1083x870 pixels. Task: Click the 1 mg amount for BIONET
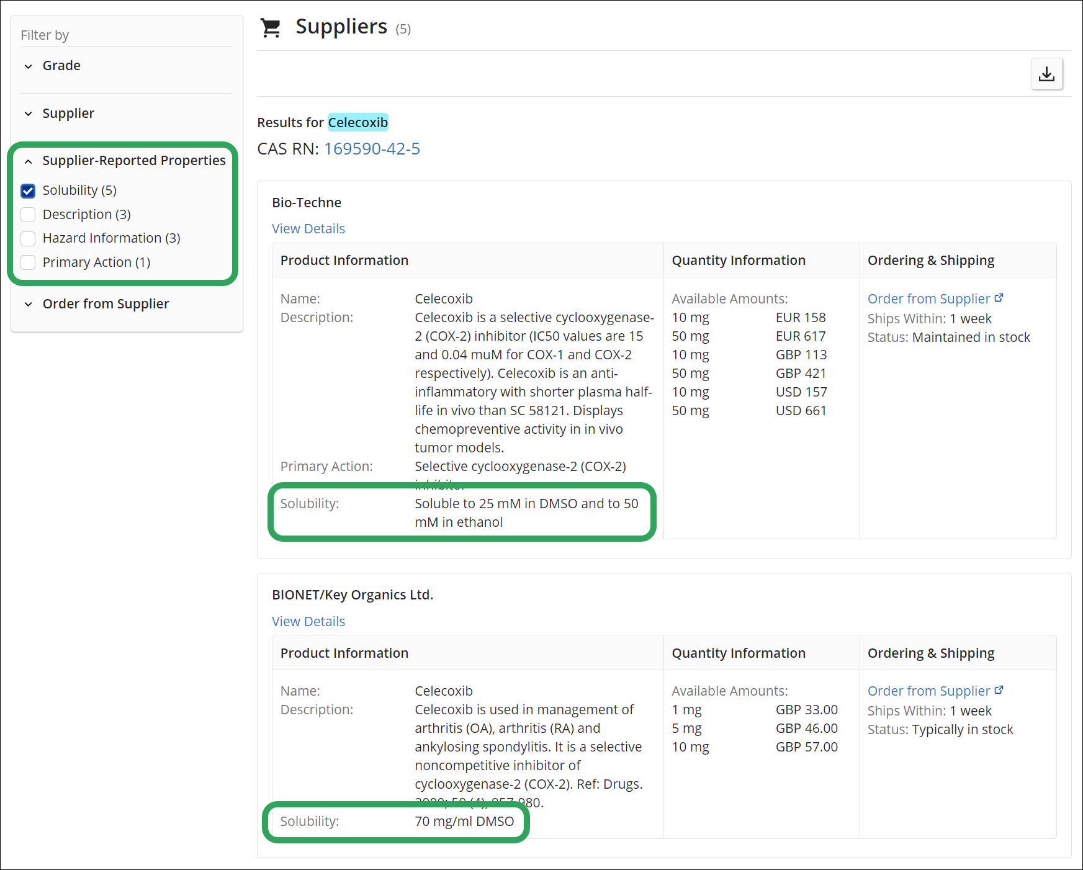pos(686,710)
